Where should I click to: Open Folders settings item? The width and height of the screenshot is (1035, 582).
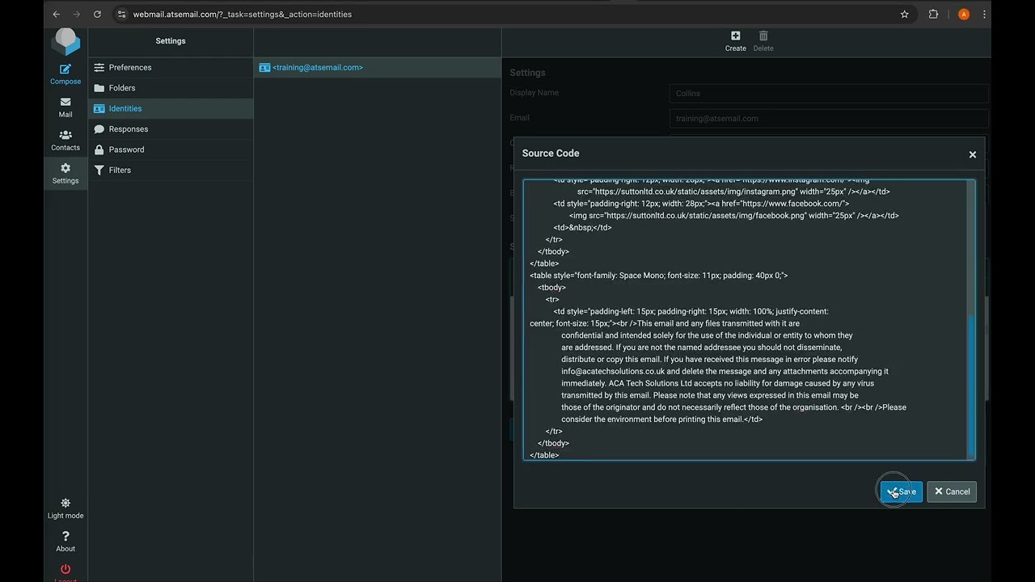coord(171,88)
